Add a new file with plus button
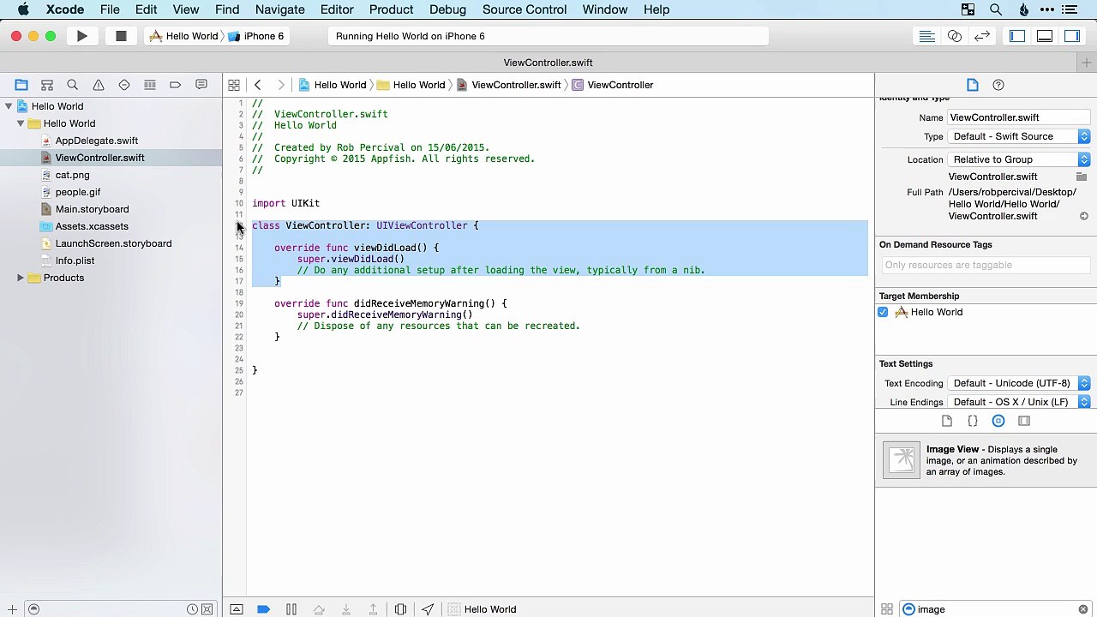Image resolution: width=1097 pixels, height=617 pixels. coord(12,609)
